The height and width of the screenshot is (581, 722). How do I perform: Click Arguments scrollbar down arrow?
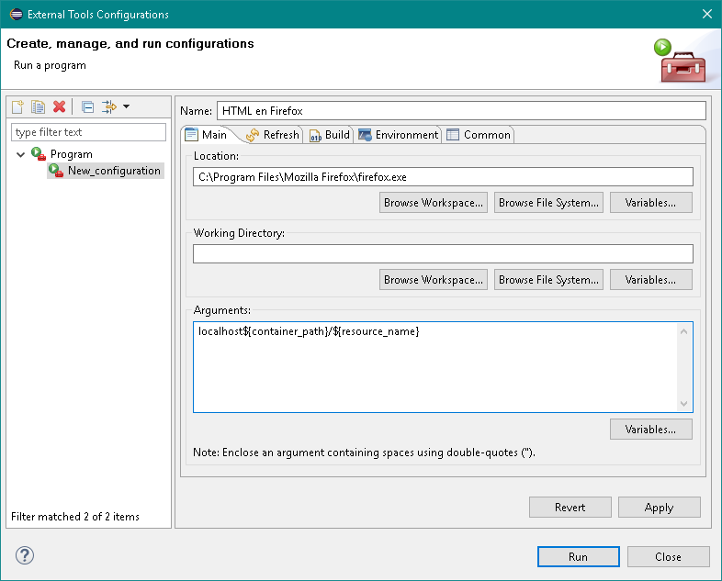(x=683, y=404)
